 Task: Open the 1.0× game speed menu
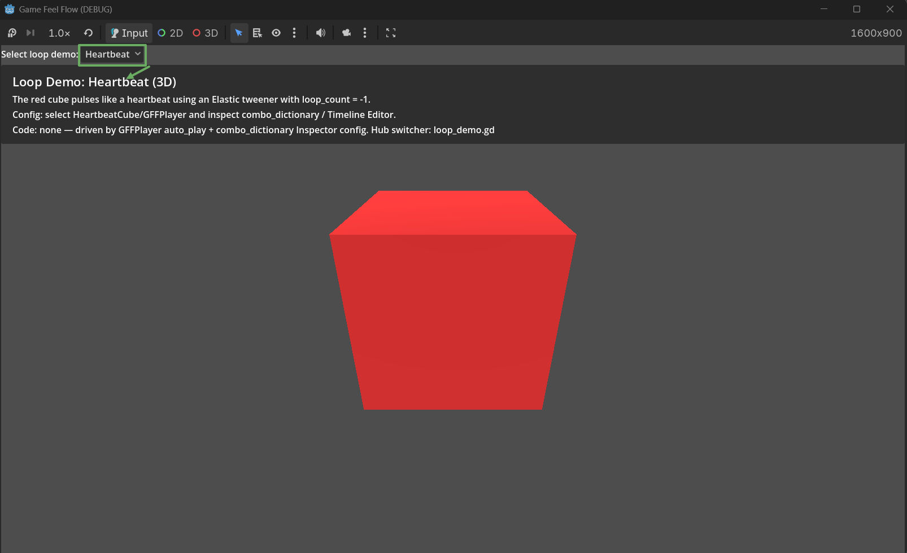pyautogui.click(x=59, y=33)
